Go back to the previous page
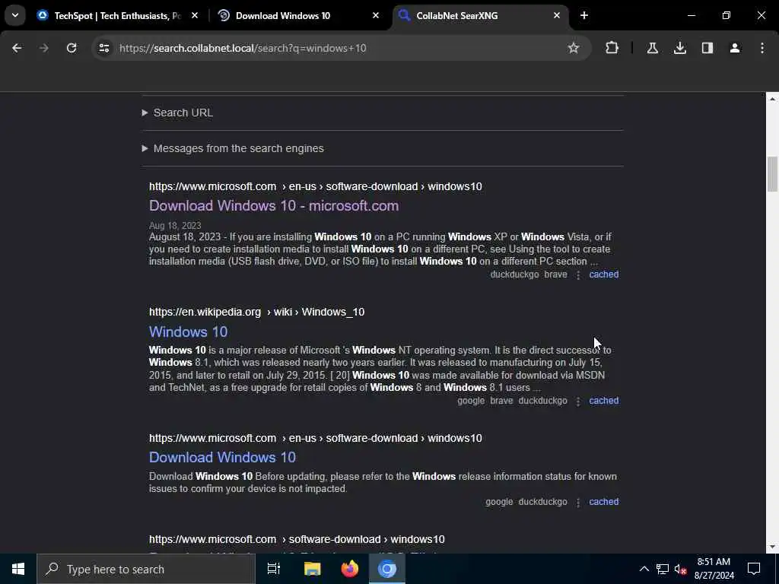The width and height of the screenshot is (779, 584). pos(17,48)
